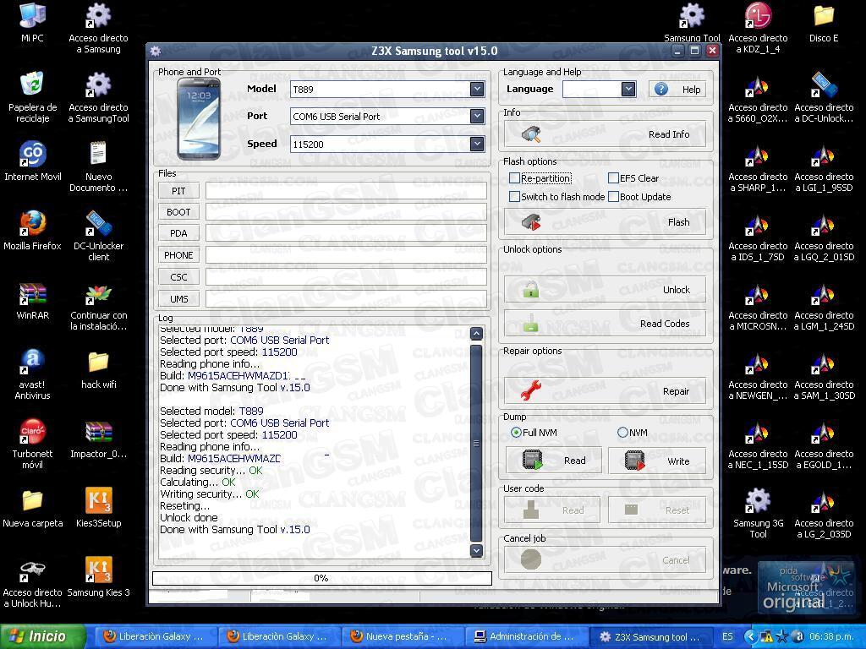Click the taskbar clock showing 06:38 p.m.
Screen dimensions: 866x649
click(833, 636)
